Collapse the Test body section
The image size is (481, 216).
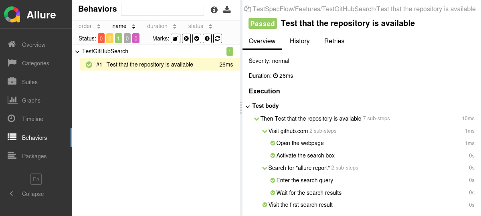coord(248,106)
